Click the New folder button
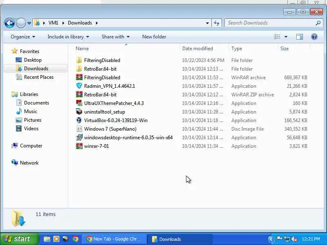This screenshot has height=245, width=327. click(x=154, y=37)
